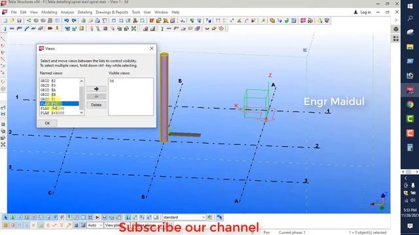Click the left arrow button in Views dialog
Image resolution: width=419 pixels, height=235 pixels.
point(96,97)
